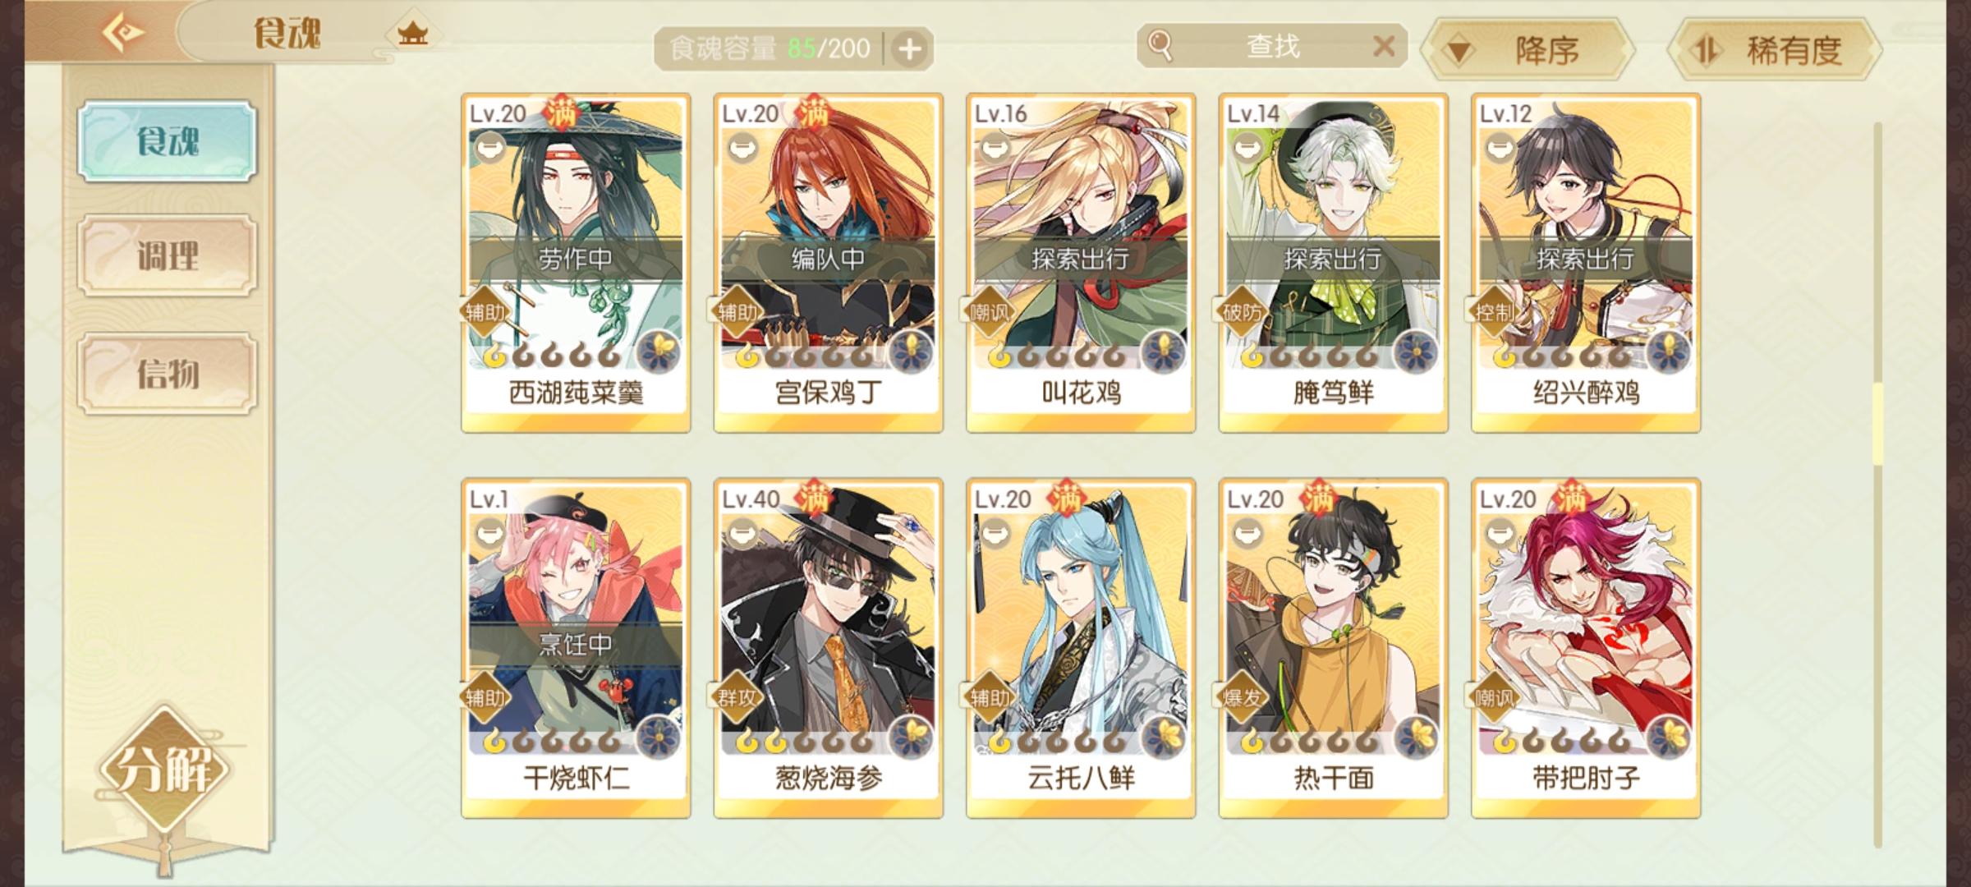Open the 干烧虾仁 character card
The image size is (1971, 887).
(576, 649)
